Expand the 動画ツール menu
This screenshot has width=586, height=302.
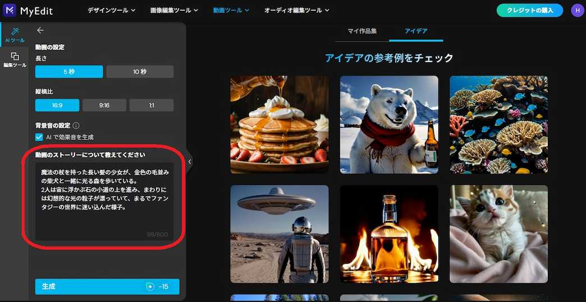coord(231,11)
